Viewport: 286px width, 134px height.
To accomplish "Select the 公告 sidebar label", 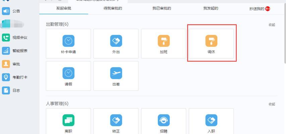I will 16,11.
